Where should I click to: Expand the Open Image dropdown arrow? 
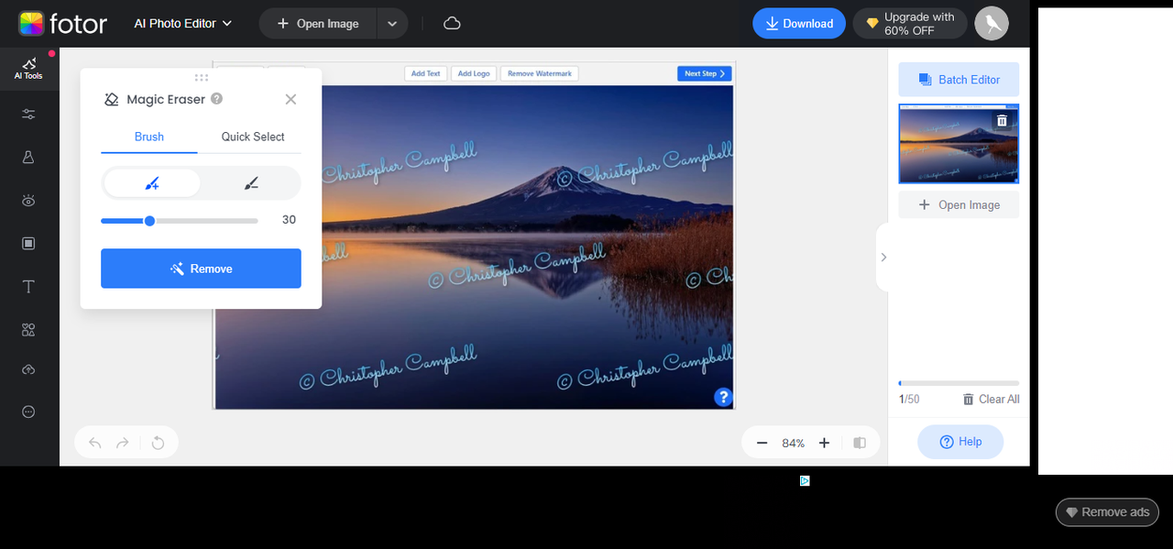pyautogui.click(x=392, y=23)
